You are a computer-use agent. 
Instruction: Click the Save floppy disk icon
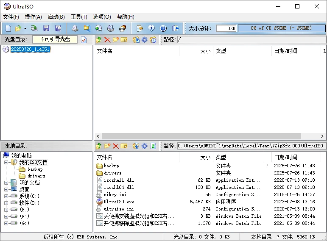pyautogui.click(x=46, y=28)
